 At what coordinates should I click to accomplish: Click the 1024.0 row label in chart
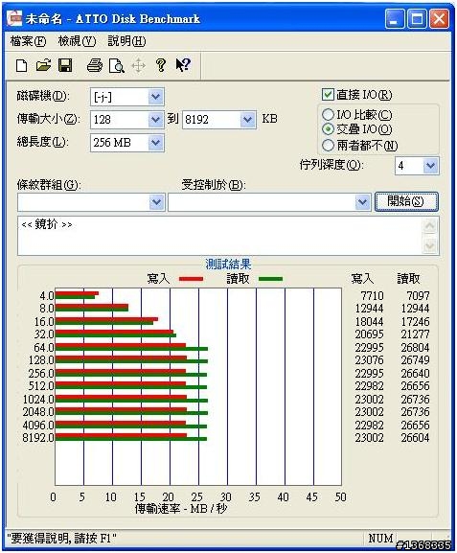38,400
